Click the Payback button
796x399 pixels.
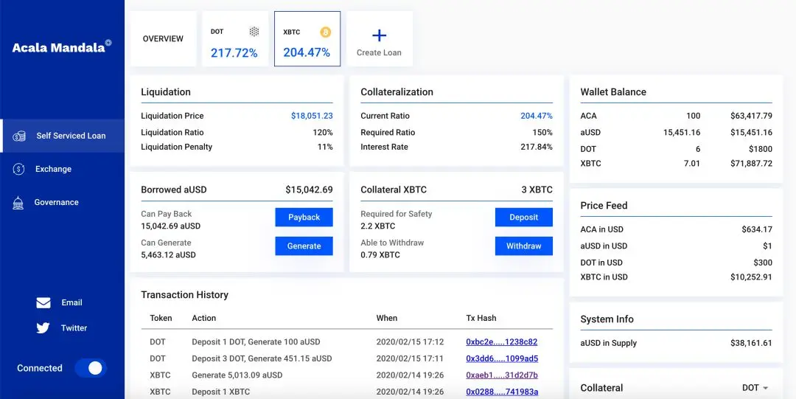(304, 217)
